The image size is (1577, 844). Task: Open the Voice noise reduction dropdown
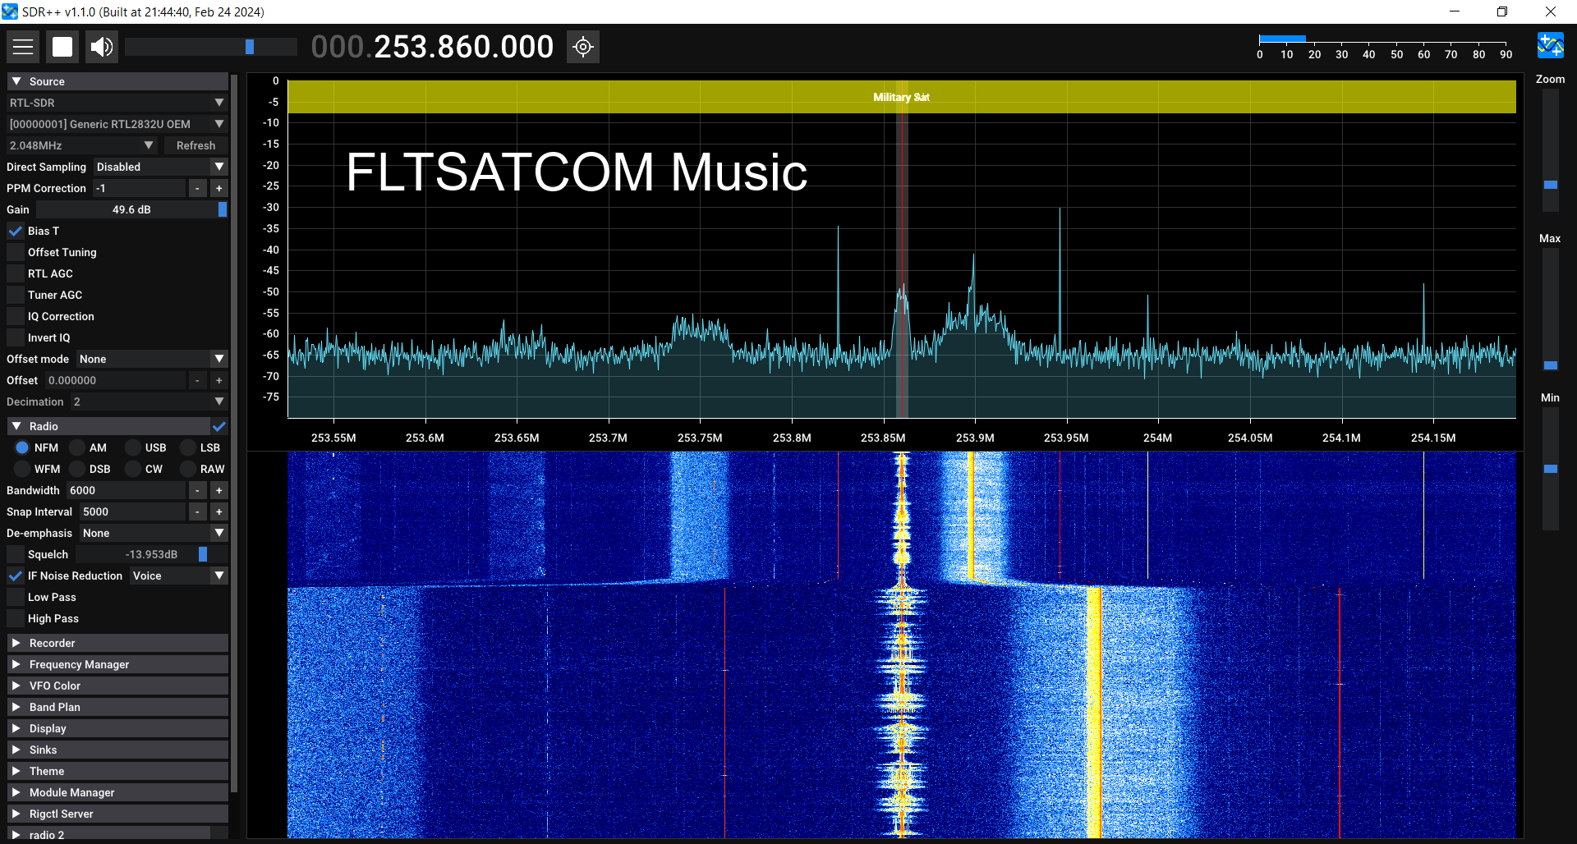pos(178,576)
